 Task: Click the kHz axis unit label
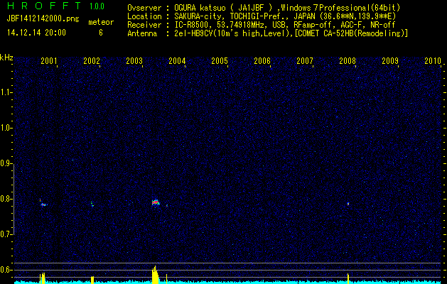pyautogui.click(x=6, y=58)
